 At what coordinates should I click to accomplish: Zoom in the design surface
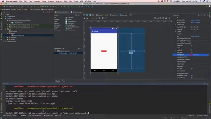pos(161,18)
